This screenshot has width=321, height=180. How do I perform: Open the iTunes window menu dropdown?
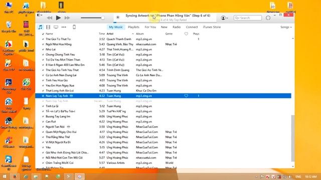point(40,15)
